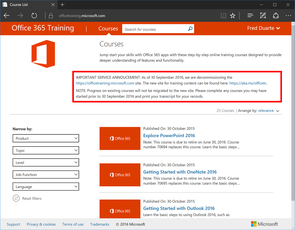Open the Topic filter dropdown
The width and height of the screenshot is (295, 230).
pyautogui.click(x=46, y=150)
